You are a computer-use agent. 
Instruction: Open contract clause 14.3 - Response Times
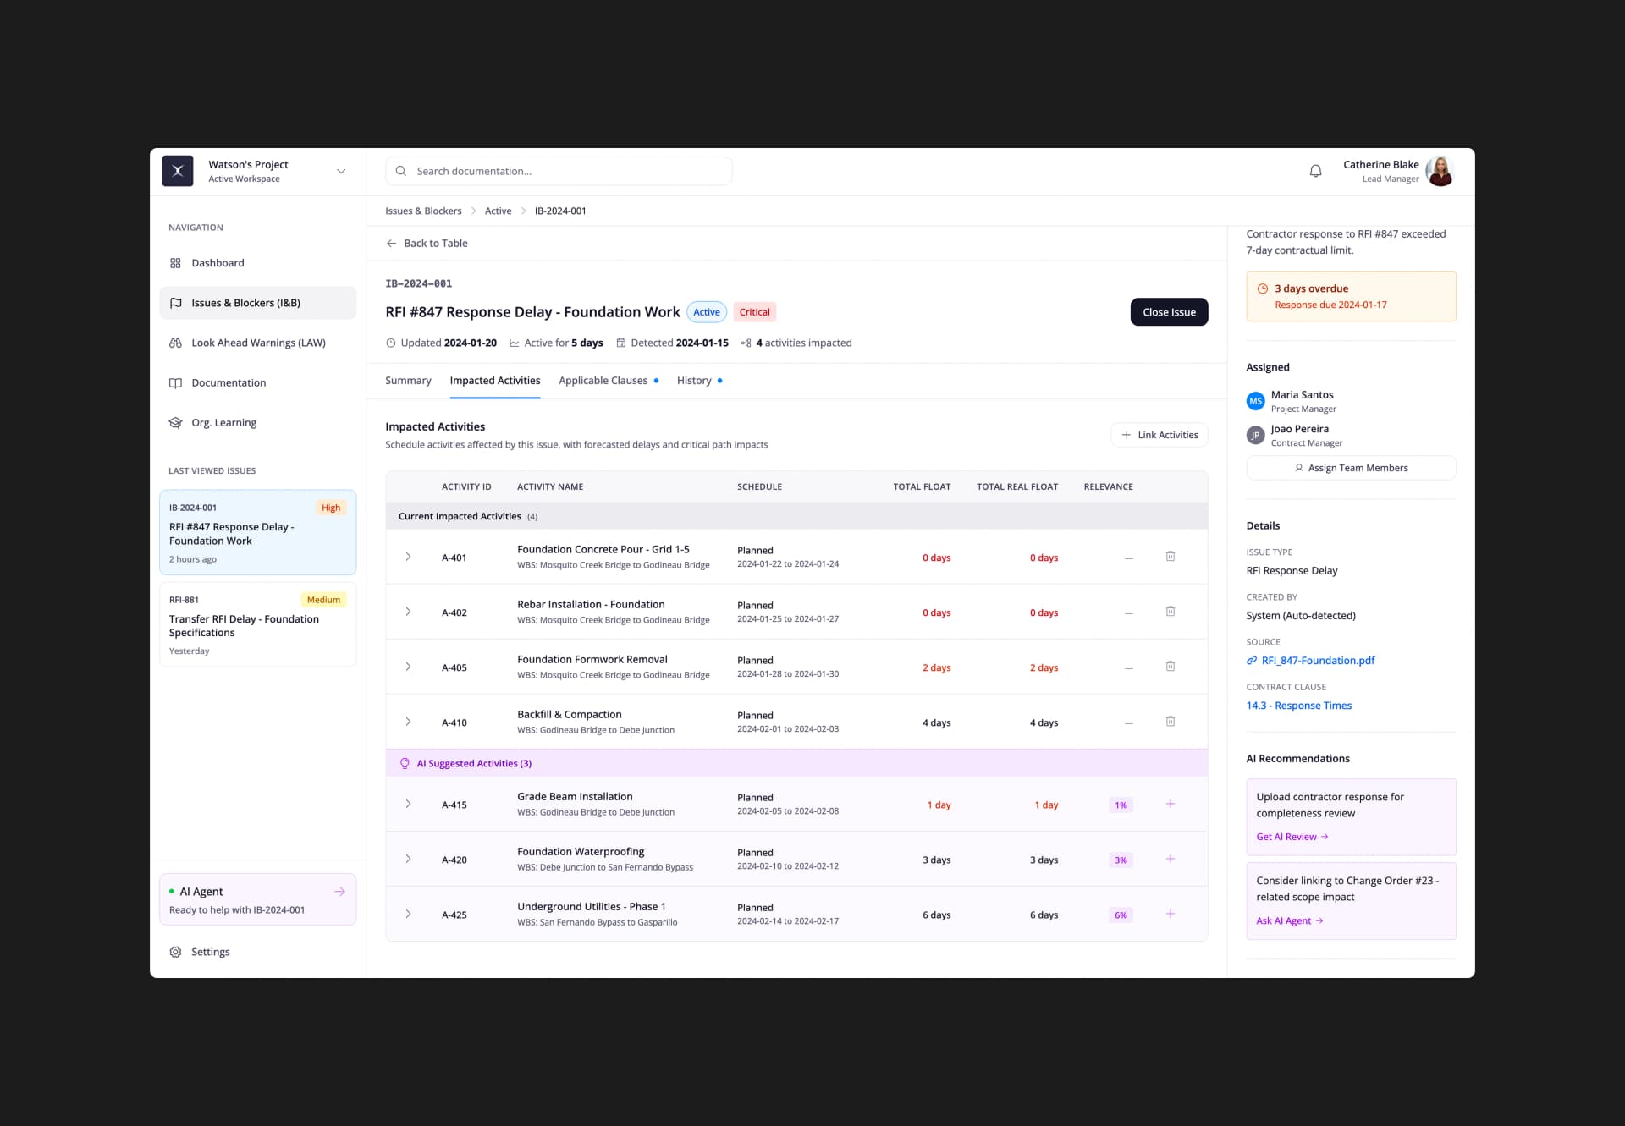pyautogui.click(x=1298, y=706)
